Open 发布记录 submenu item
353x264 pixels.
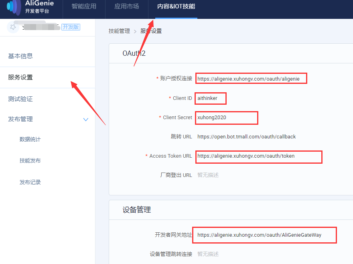(x=30, y=182)
